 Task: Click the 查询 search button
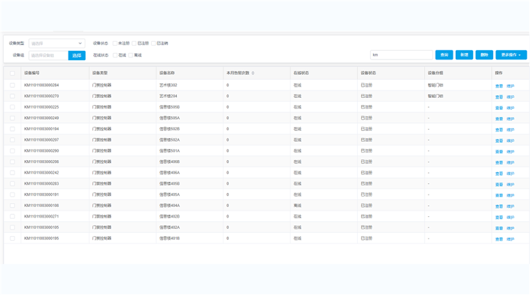(444, 55)
